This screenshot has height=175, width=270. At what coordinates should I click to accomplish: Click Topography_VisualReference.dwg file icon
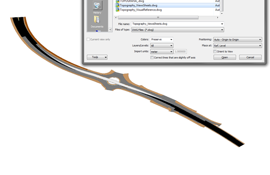(118, 10)
